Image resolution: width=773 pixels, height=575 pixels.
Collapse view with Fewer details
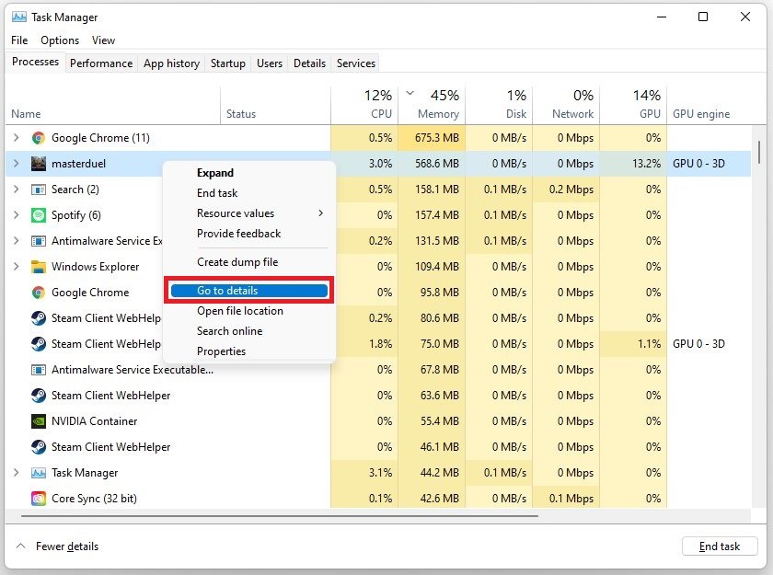(58, 546)
